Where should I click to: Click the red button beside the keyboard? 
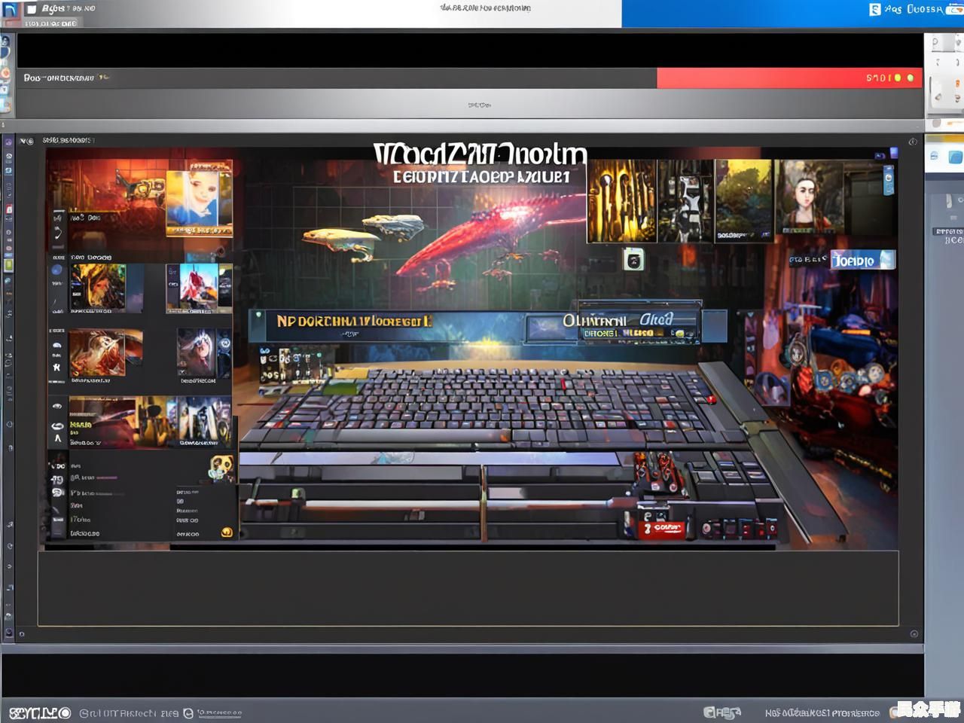click(710, 400)
